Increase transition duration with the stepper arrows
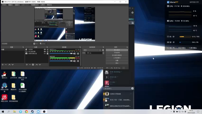This screenshot has width=202, height=114. tap(103, 52)
